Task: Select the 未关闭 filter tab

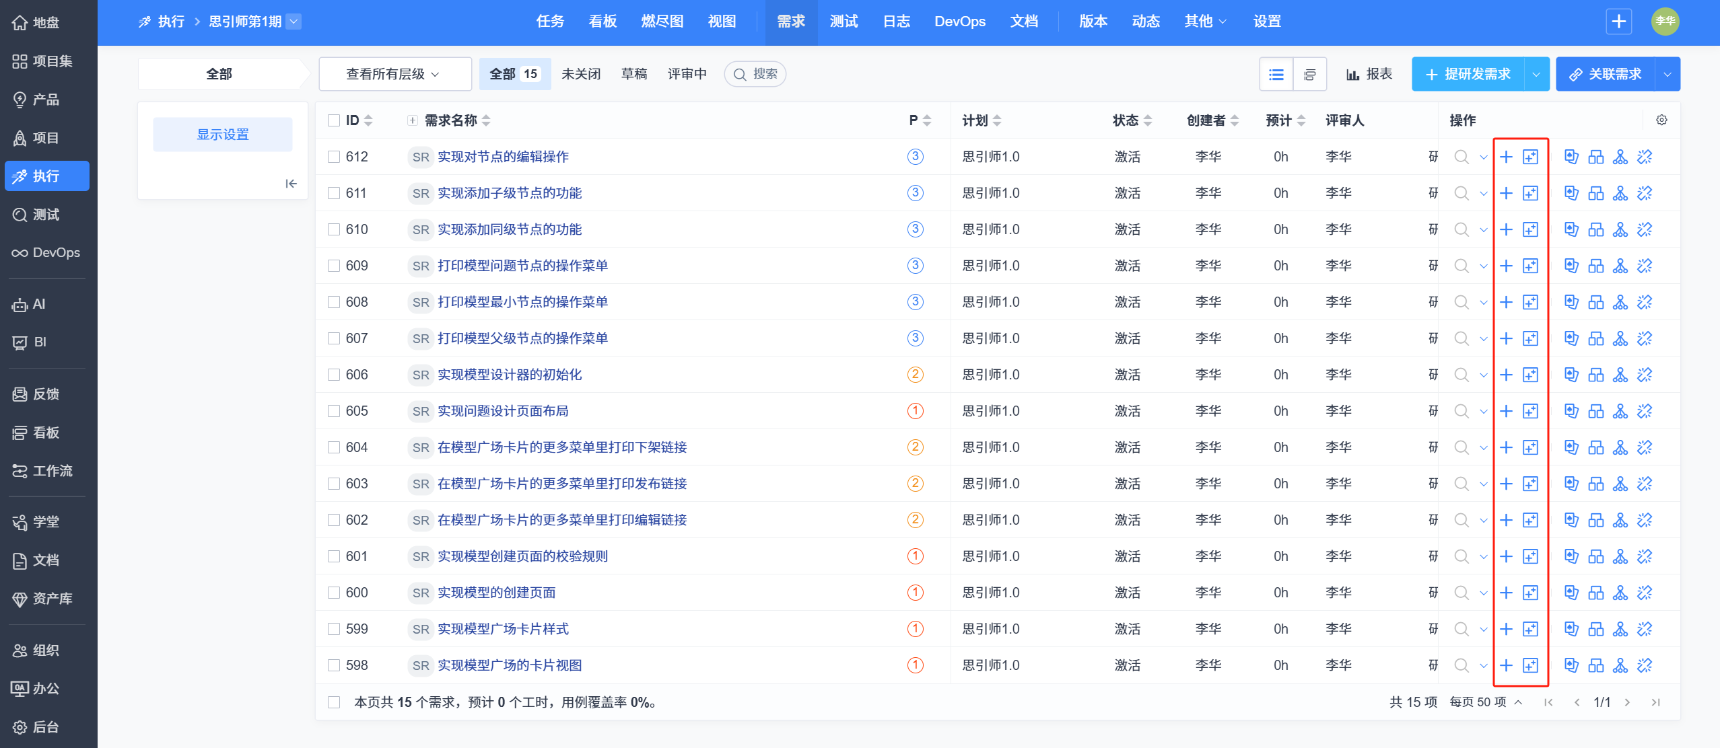Action: pyautogui.click(x=580, y=74)
